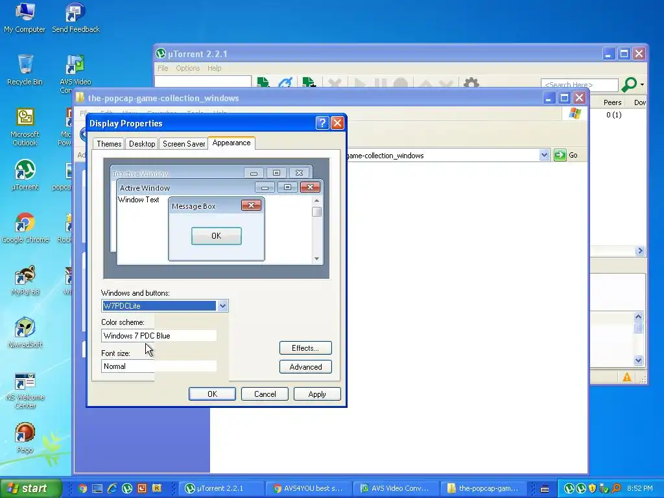Click the Effects... button
664x498 pixels.
tap(305, 348)
